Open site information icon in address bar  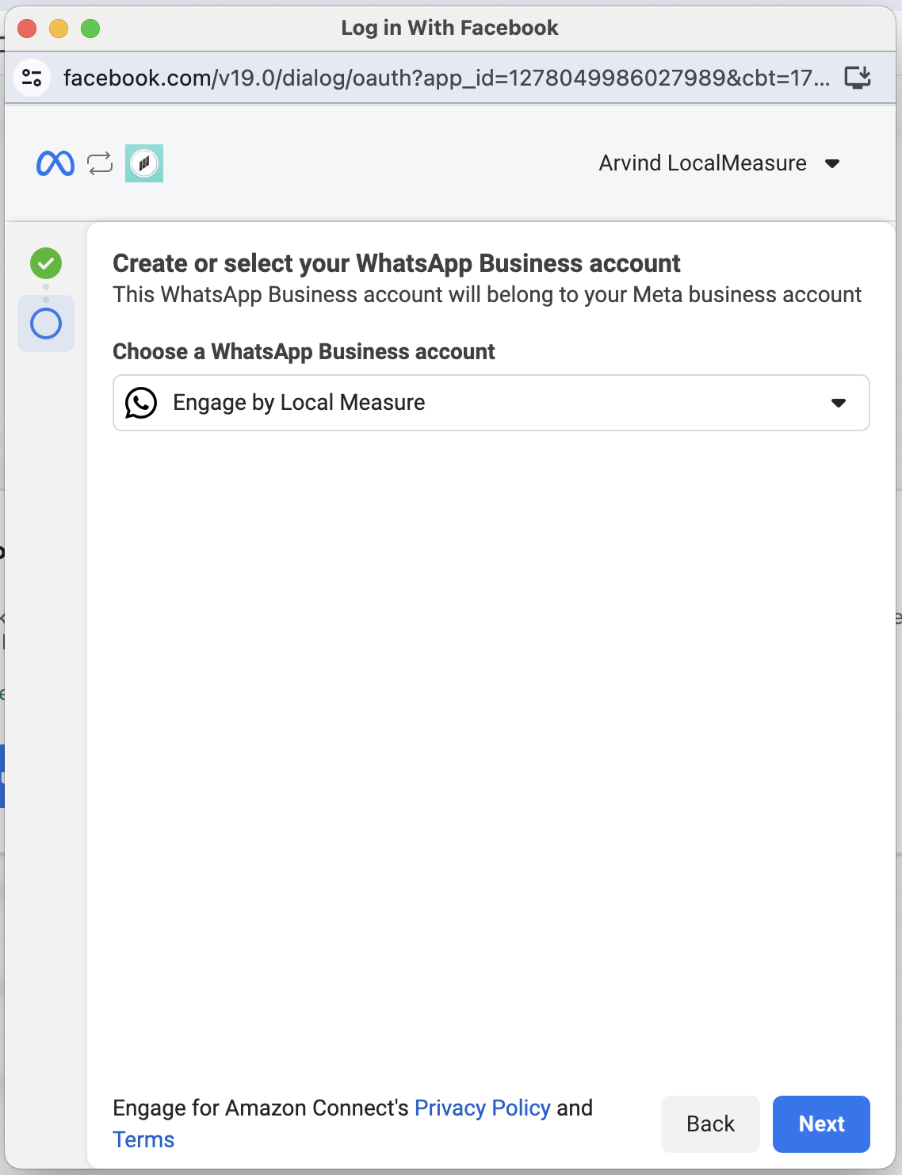[32, 78]
